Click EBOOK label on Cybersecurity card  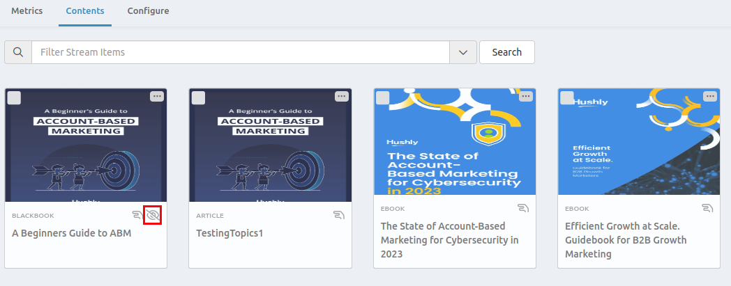pos(393,209)
